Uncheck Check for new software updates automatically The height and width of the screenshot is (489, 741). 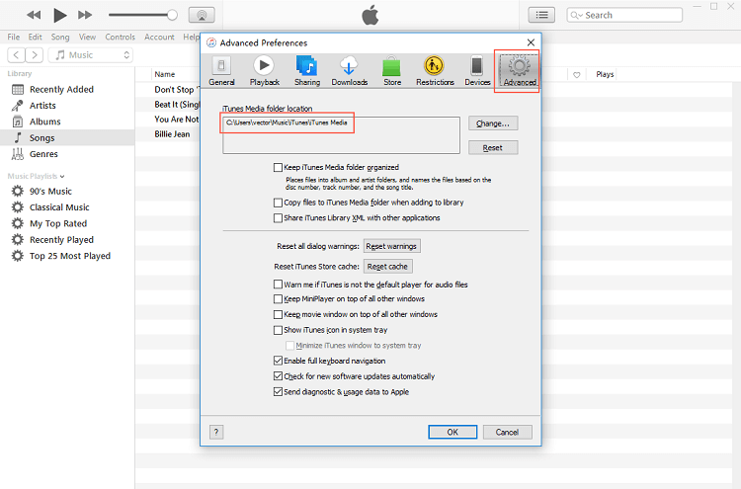click(278, 376)
